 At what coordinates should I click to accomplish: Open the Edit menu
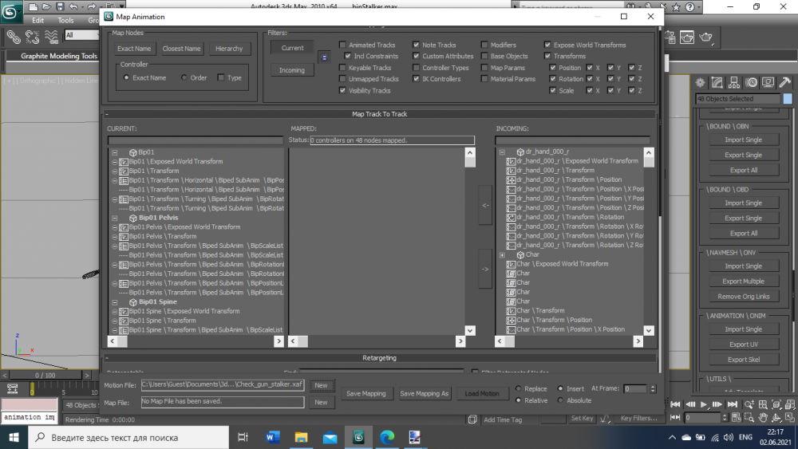click(x=38, y=21)
